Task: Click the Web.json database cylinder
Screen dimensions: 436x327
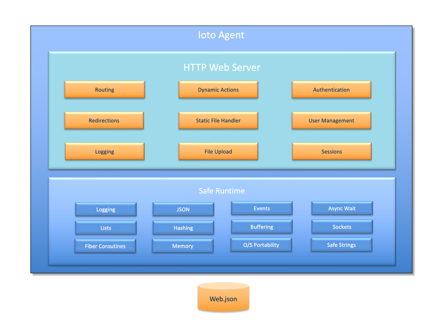Action: pyautogui.click(x=223, y=298)
